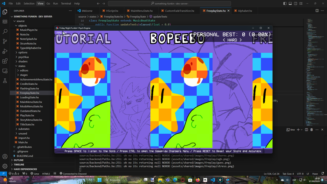
Task: Click the Lime build target in status bar
Action: point(35,174)
